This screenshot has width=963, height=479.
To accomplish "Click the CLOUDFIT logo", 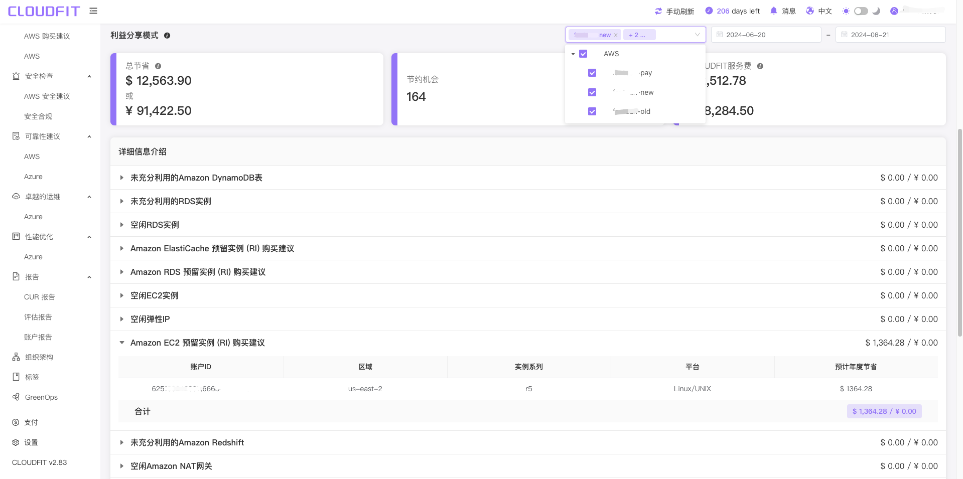I will click(x=44, y=11).
